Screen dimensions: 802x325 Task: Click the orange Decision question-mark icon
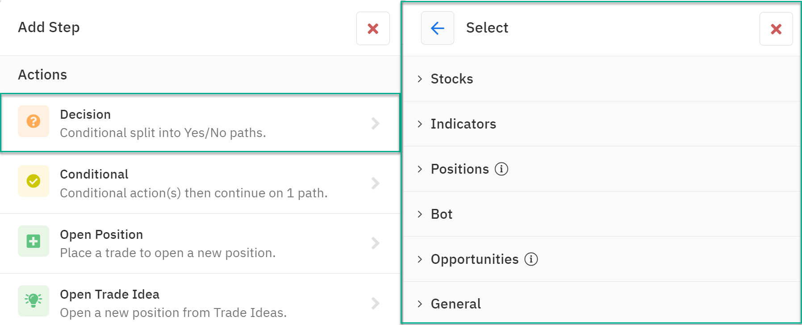pyautogui.click(x=33, y=121)
